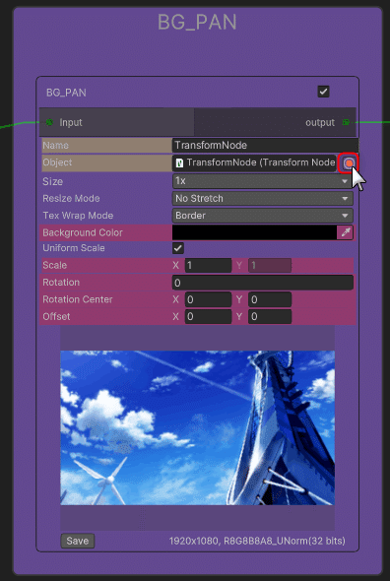Toggle the BG_PAN node enabled checkbox
Viewport: 390px width, 581px height.
coord(323,92)
